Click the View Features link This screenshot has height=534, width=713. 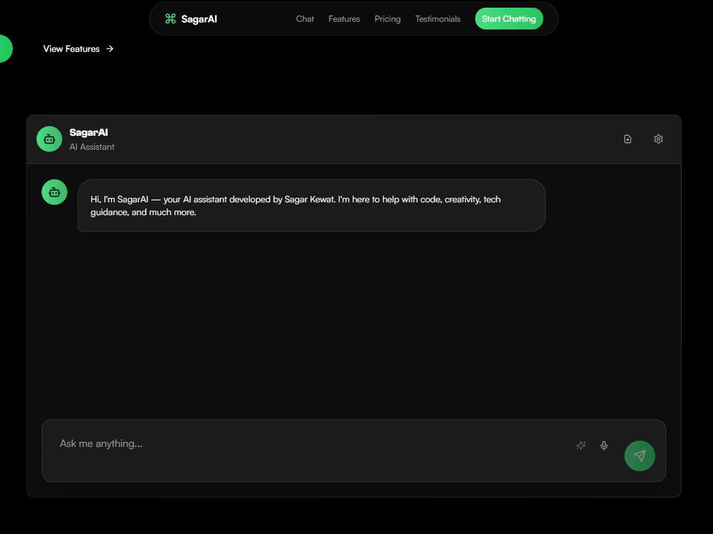pos(71,49)
